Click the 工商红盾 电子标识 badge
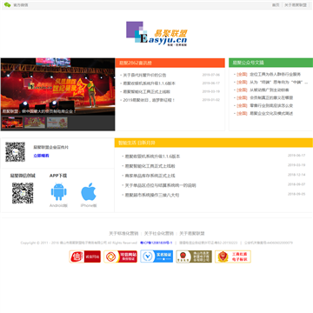The width and height of the screenshot is (313, 313). 233,256
